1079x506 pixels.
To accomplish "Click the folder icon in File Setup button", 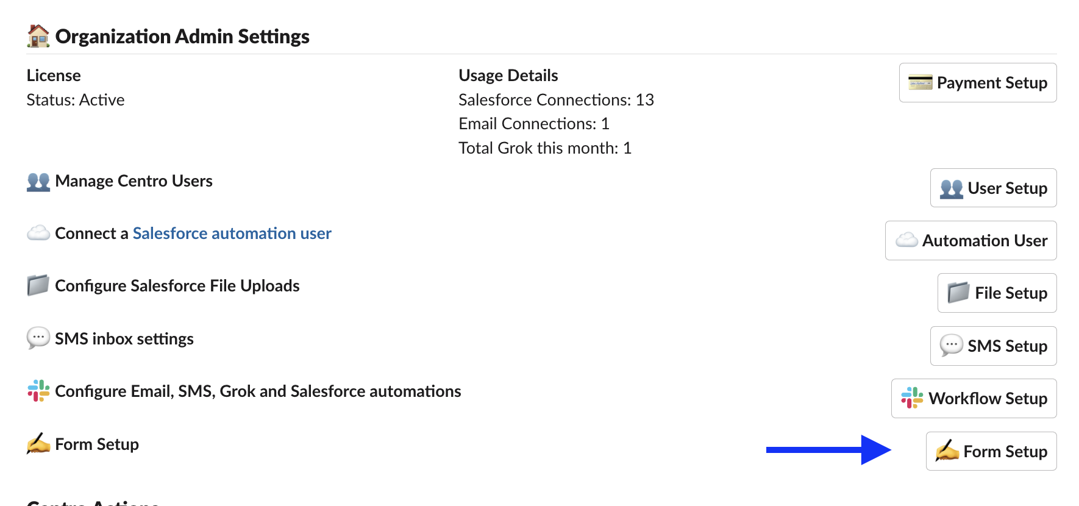I will (x=959, y=293).
